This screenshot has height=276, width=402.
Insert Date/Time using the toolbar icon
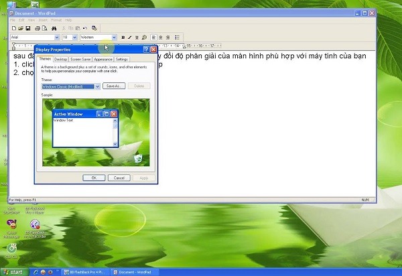point(94,28)
